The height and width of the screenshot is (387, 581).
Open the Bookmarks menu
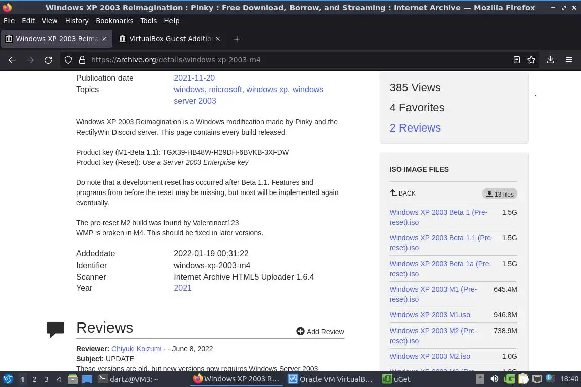click(x=114, y=21)
